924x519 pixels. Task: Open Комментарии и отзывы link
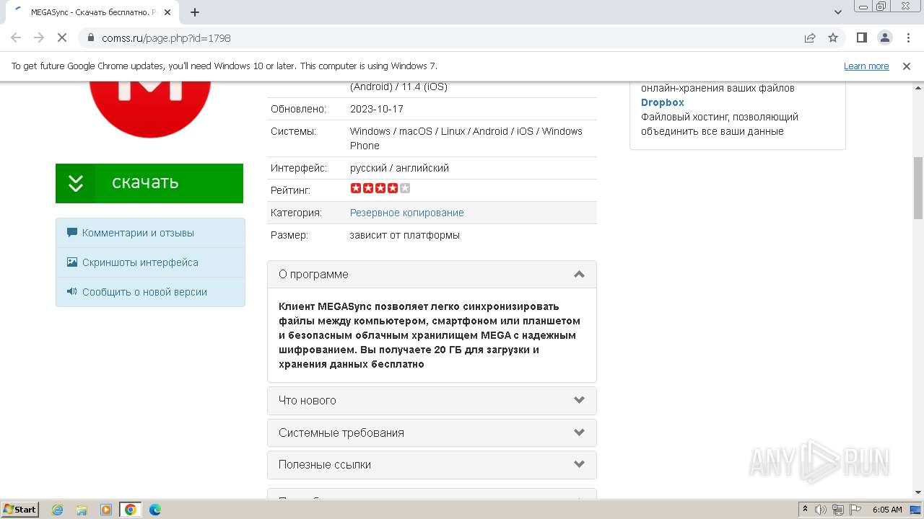coord(138,233)
